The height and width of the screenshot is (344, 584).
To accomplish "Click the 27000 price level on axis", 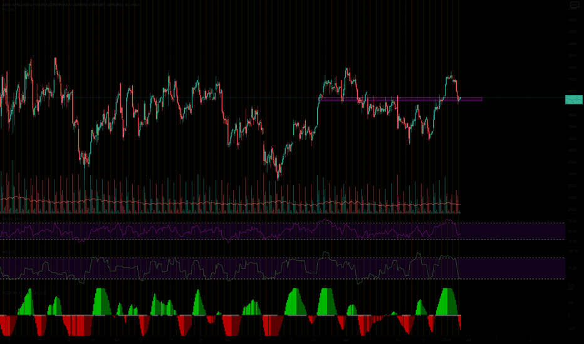I will click(573, 210).
